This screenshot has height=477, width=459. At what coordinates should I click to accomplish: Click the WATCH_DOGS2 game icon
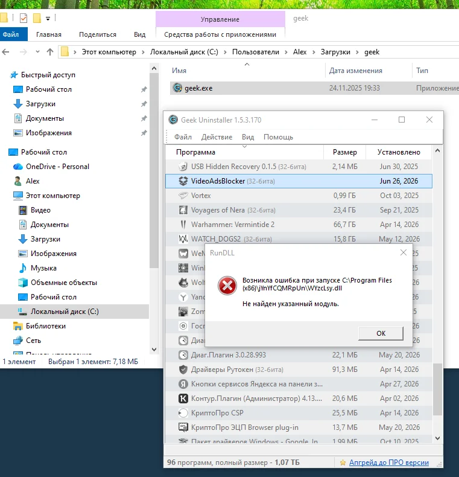(183, 239)
